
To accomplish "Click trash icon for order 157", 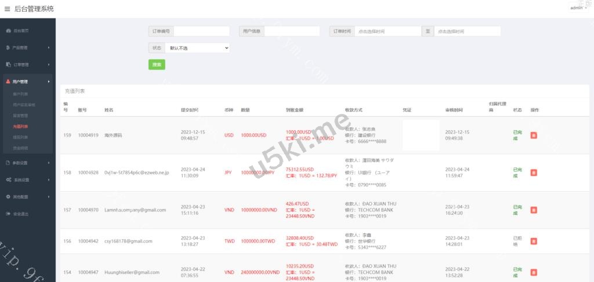I will (534, 210).
